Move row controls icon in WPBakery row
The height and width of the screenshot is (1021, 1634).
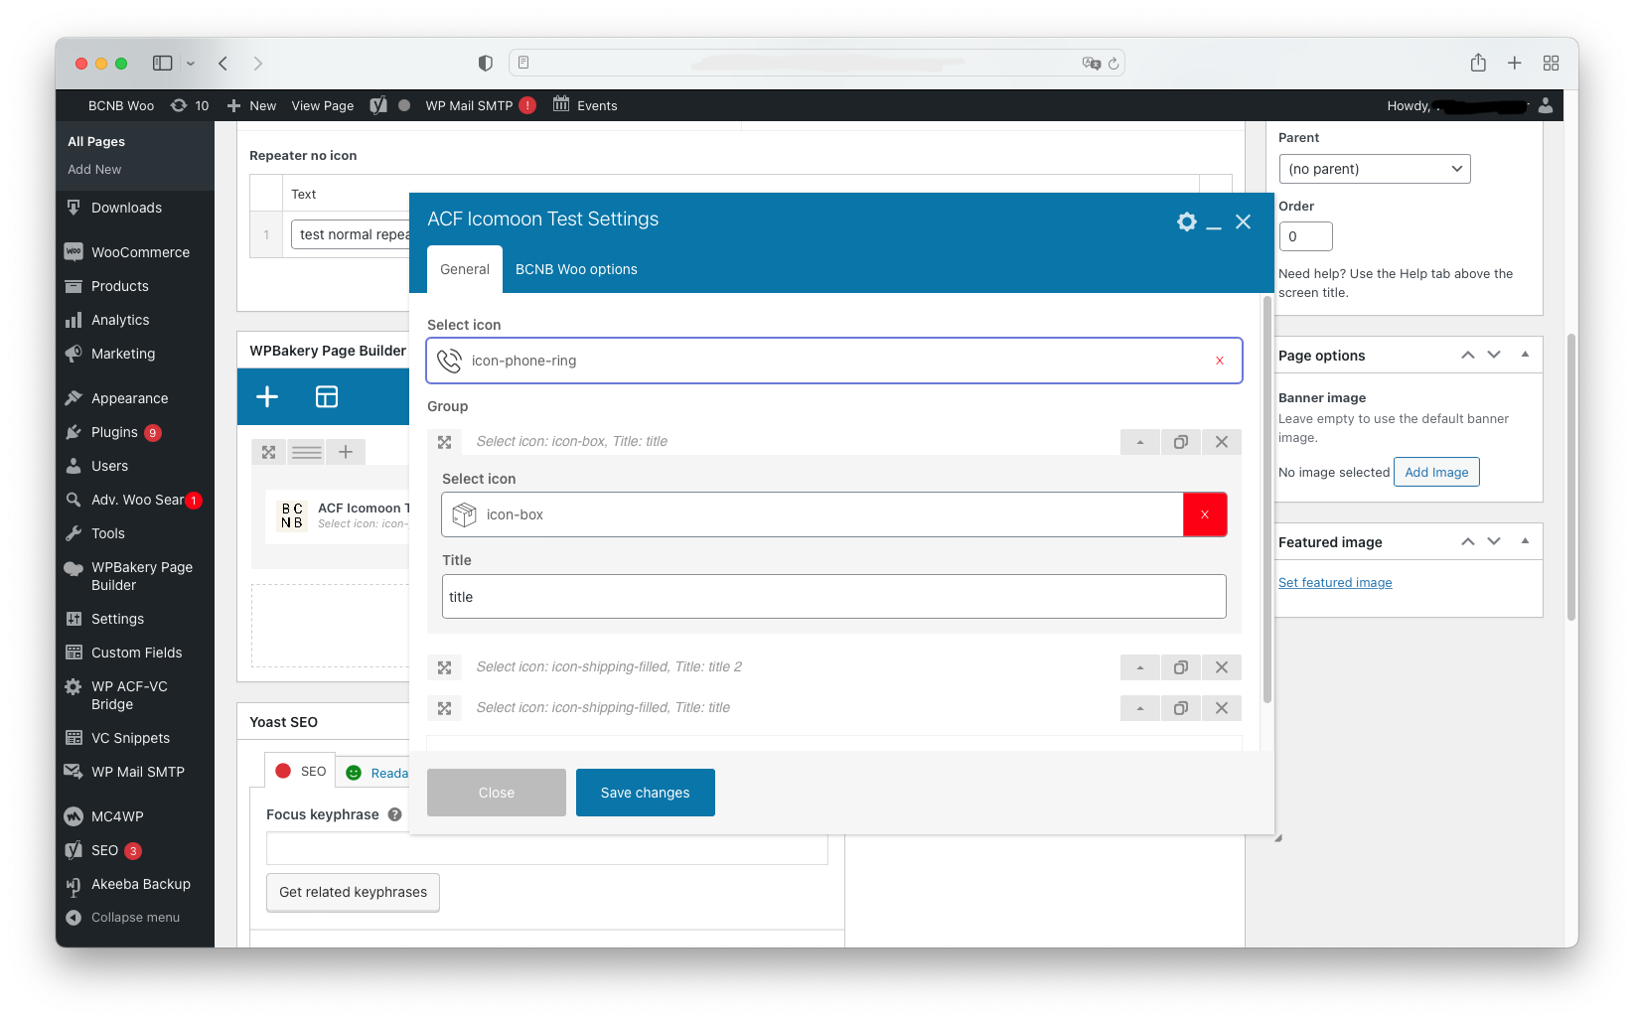point(268,452)
